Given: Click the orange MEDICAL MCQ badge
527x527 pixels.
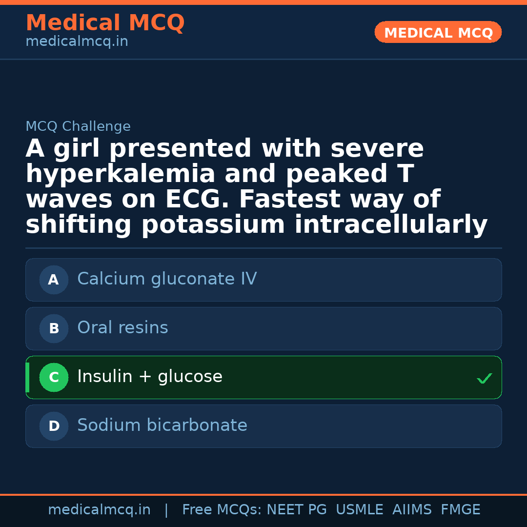Looking at the screenshot, I should tap(438, 33).
